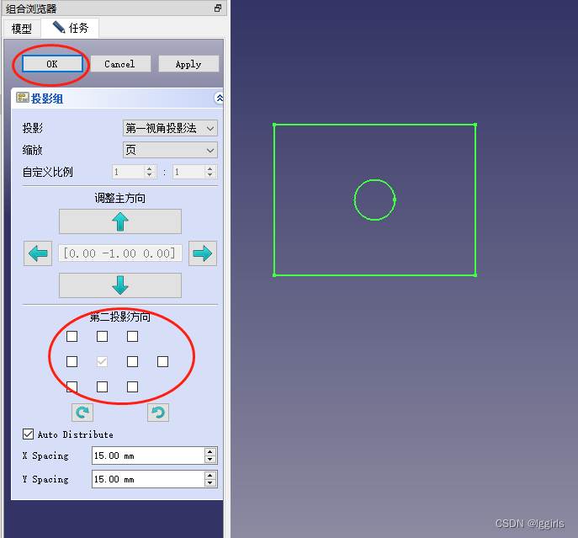Toggle the top-left projection view checkbox

coord(72,336)
